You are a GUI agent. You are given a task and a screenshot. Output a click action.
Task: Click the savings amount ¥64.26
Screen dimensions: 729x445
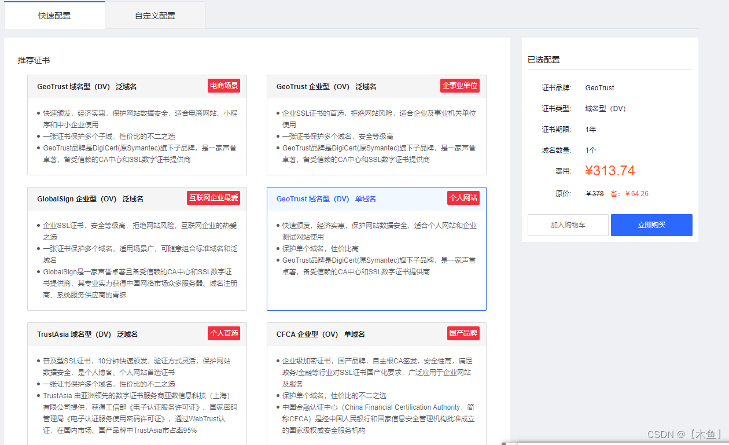pos(637,194)
